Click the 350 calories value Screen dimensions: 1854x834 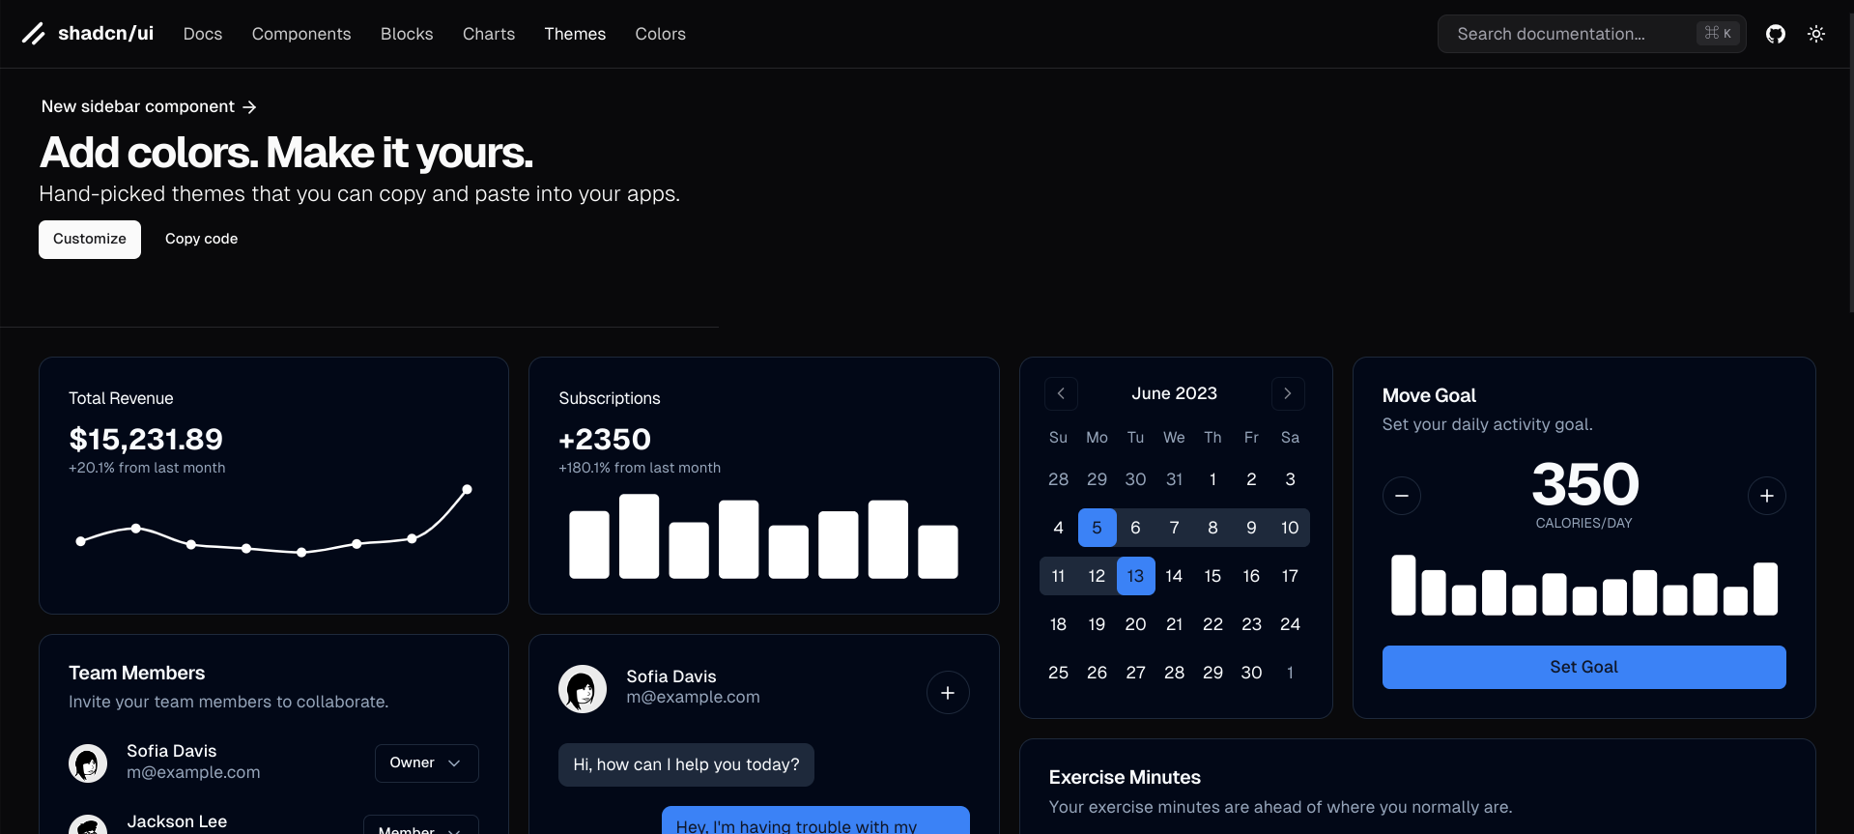pos(1584,484)
